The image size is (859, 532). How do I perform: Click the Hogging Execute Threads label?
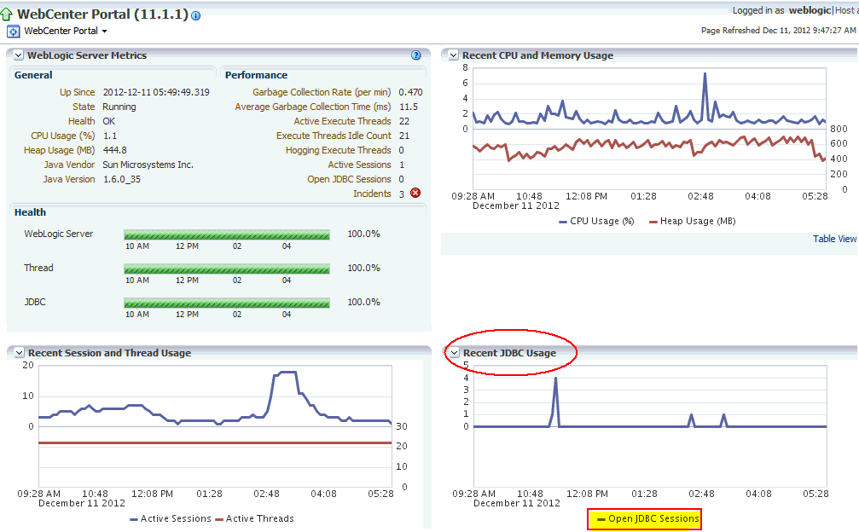tap(338, 150)
